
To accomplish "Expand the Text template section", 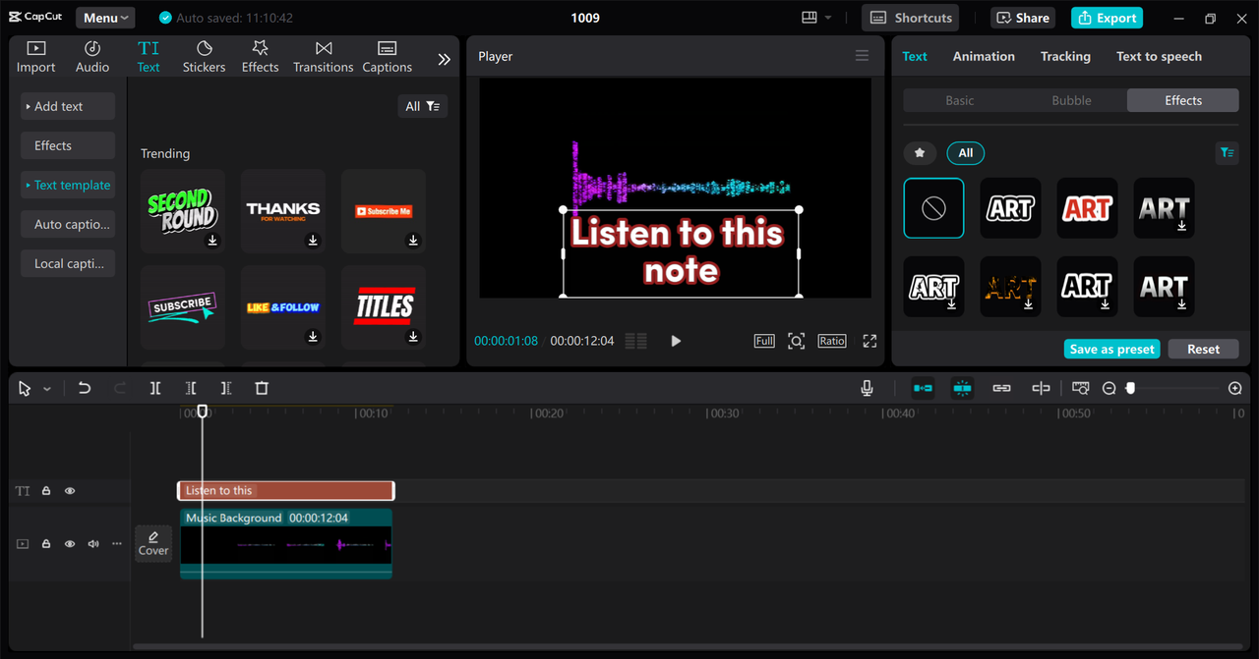I will click(x=68, y=185).
